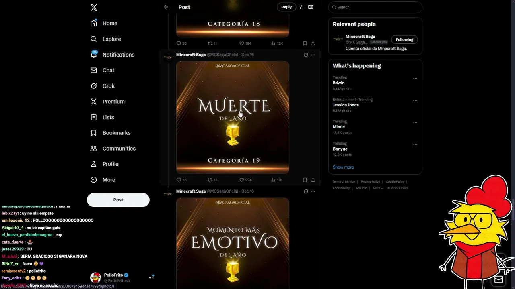Open options for Banyue trend

(415, 144)
